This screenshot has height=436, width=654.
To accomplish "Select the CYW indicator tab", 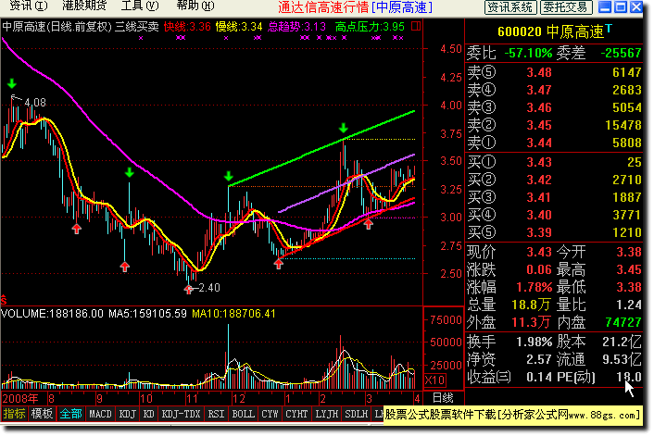I will point(270,414).
